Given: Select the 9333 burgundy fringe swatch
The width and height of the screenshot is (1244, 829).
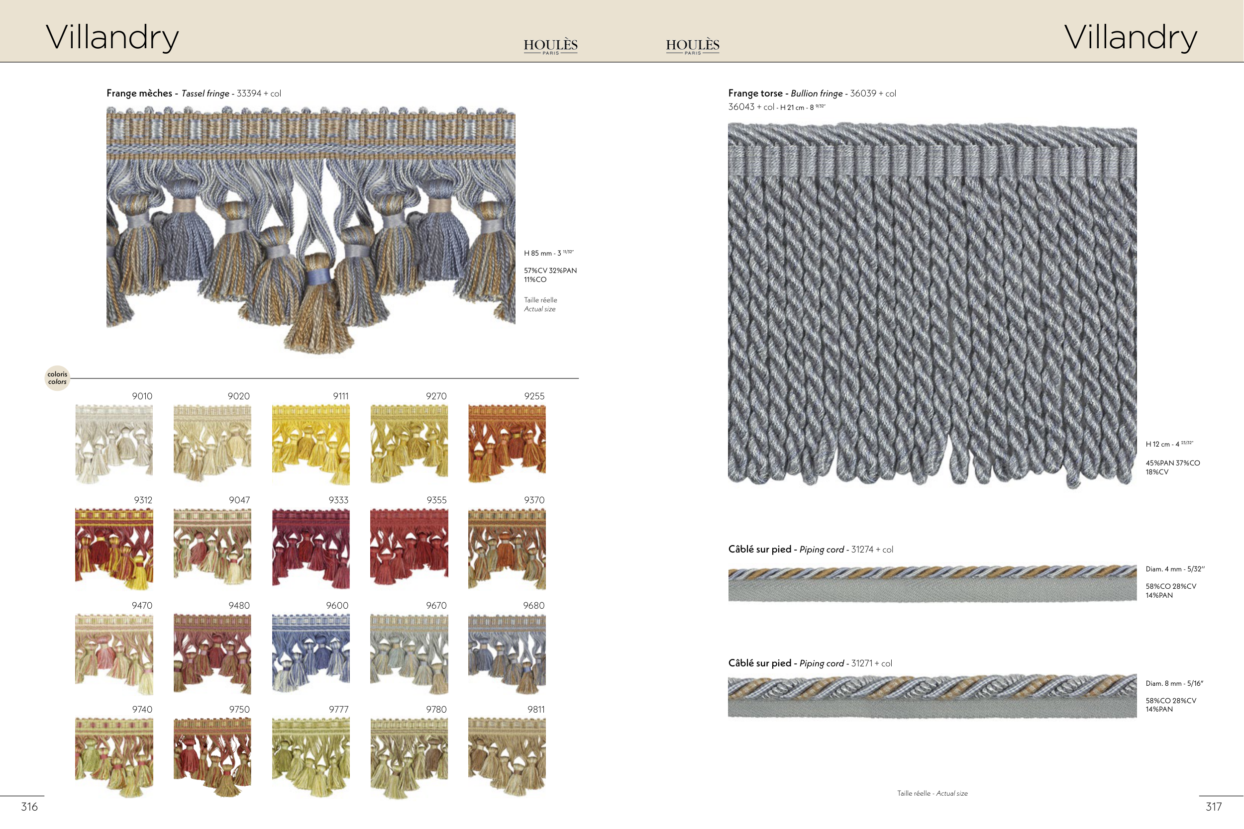Looking at the screenshot, I should coord(311,548).
